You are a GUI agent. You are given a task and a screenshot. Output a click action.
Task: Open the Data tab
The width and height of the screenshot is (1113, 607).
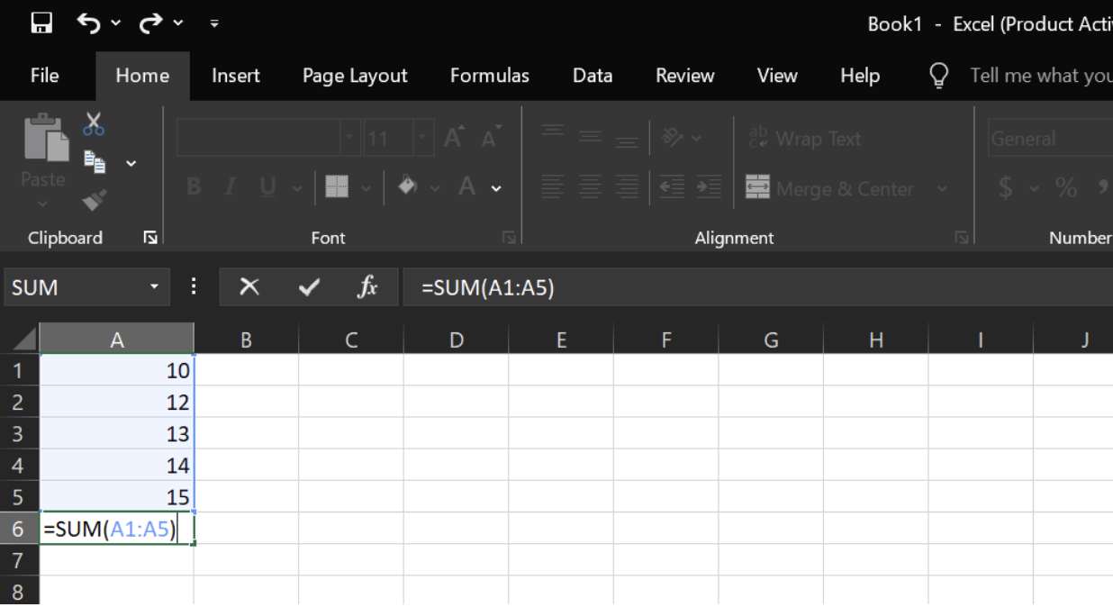tap(593, 76)
